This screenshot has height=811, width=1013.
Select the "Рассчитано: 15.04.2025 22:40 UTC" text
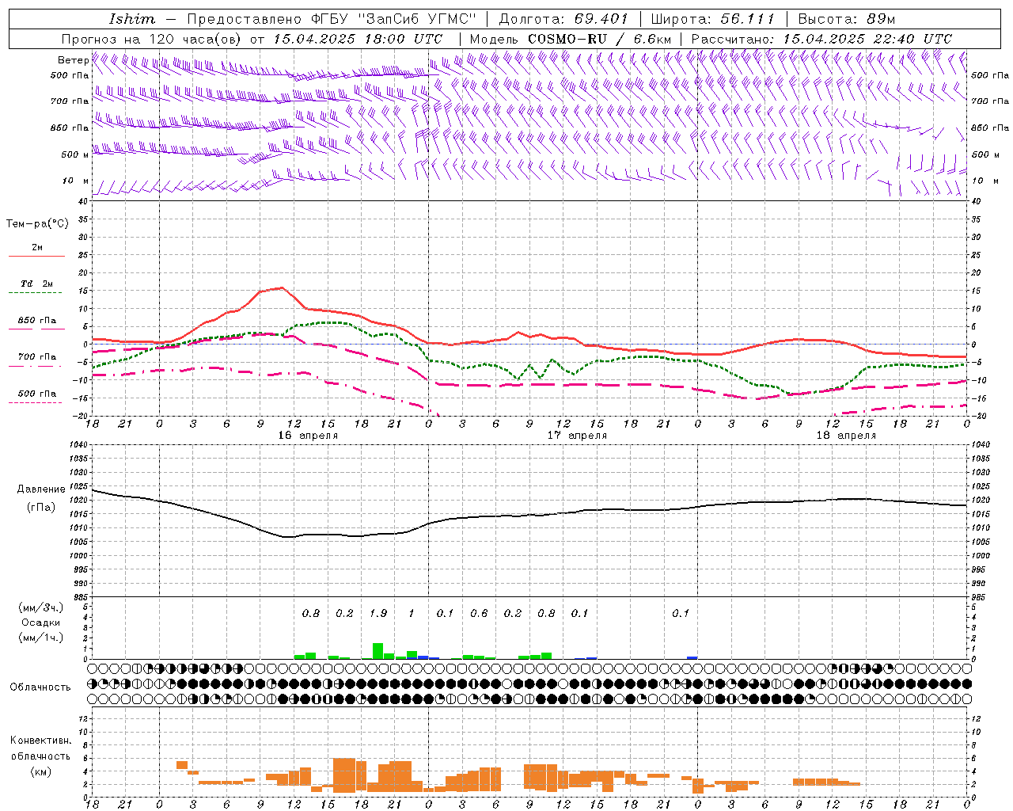[x=821, y=39]
